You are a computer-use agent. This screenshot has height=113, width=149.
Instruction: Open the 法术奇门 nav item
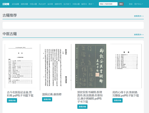[67, 4]
